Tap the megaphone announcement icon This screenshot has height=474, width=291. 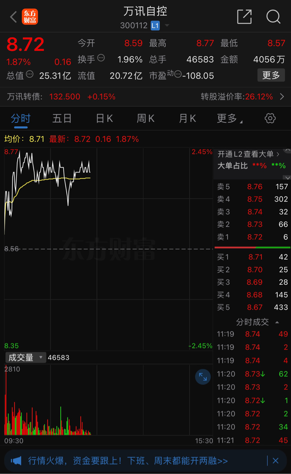(x=16, y=461)
